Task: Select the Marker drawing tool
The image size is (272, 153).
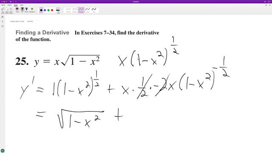Action: pyautogui.click(x=26, y=10)
